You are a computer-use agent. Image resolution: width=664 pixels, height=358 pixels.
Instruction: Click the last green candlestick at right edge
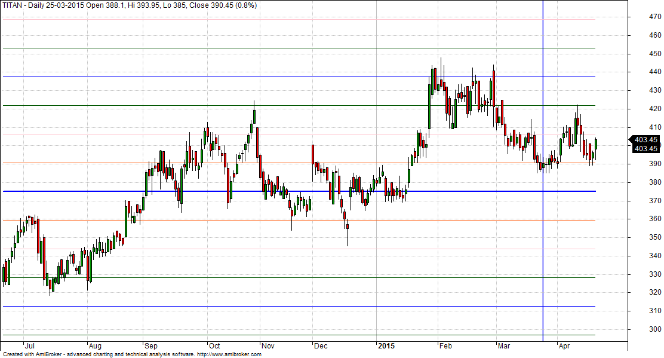(x=596, y=144)
